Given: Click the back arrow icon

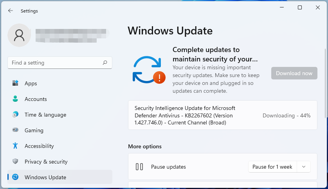Looking at the screenshot, I should [11, 11].
